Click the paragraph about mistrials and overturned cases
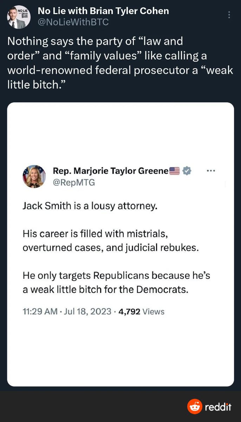The image size is (241, 422). 111,241
